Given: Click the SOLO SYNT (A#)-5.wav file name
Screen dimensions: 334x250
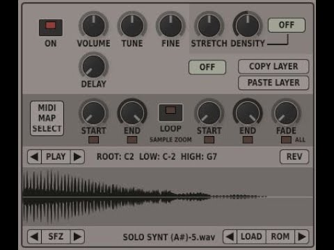Looking at the screenshot, I should [169, 237].
